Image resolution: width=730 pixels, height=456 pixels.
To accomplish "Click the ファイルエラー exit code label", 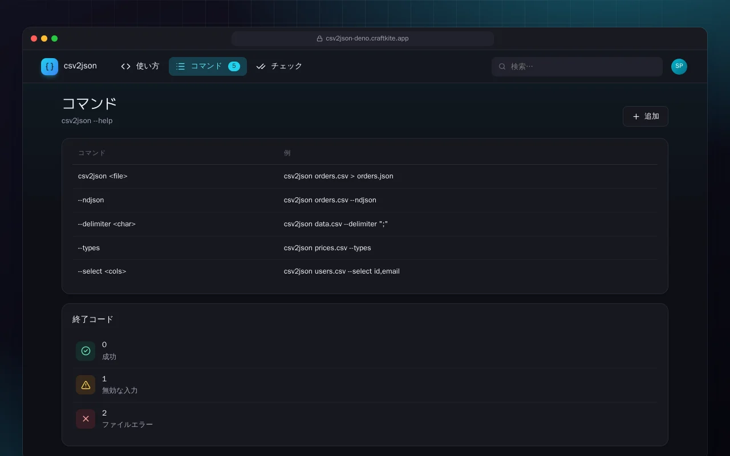I will coord(127,425).
